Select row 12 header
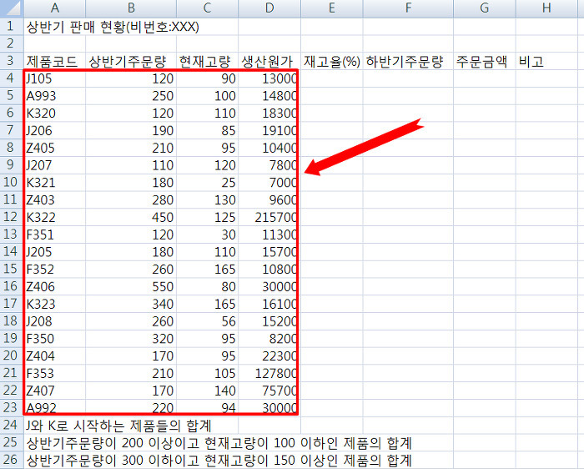 [x=11, y=217]
